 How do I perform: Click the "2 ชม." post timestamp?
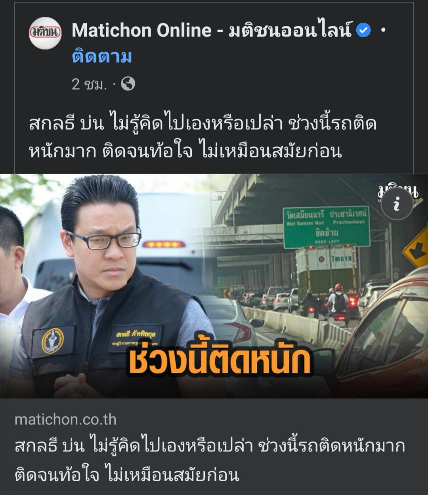click(x=90, y=84)
